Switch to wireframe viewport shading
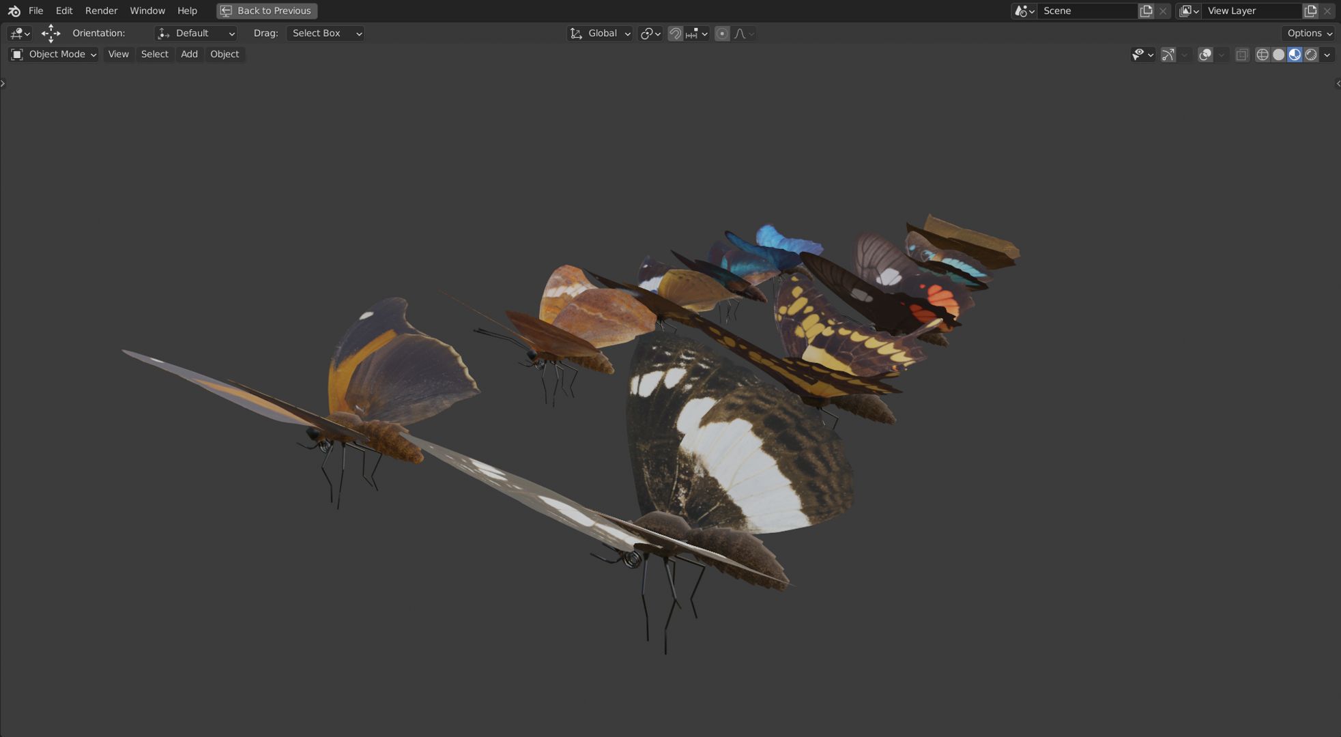This screenshot has height=737, width=1341. click(1262, 55)
